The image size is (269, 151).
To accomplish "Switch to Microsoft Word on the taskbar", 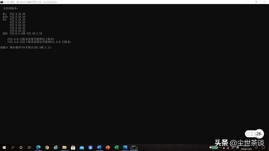I will coord(99,147).
